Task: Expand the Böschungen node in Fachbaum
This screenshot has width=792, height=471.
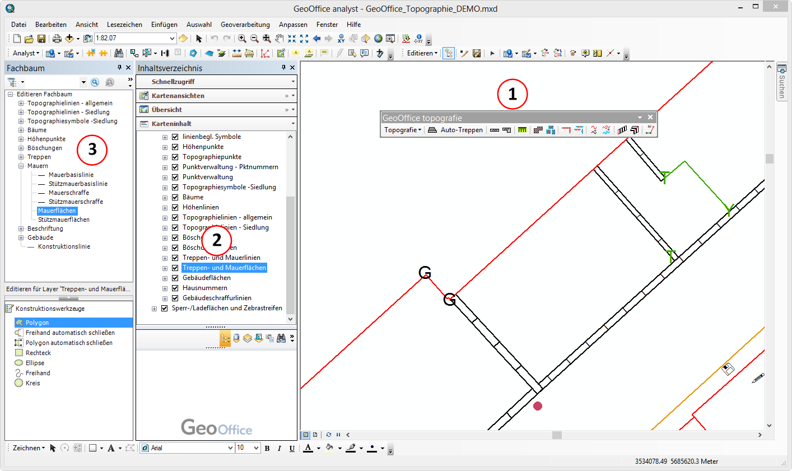Action: tap(21, 148)
